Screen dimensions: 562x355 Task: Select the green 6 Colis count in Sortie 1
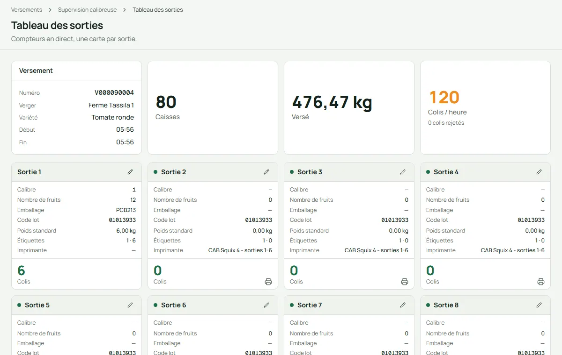tap(22, 270)
